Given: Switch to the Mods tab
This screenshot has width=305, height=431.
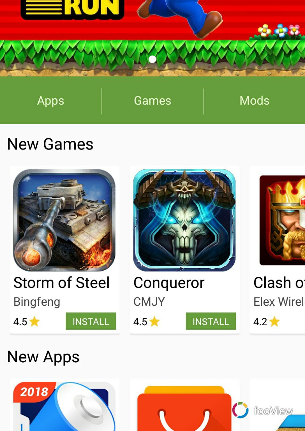Looking at the screenshot, I should 255,101.
